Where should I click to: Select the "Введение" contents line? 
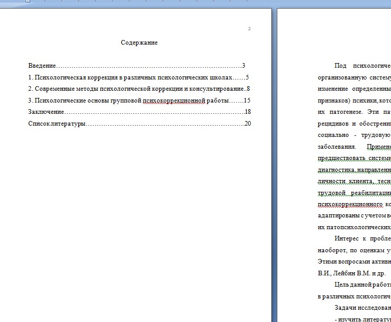tap(137, 66)
